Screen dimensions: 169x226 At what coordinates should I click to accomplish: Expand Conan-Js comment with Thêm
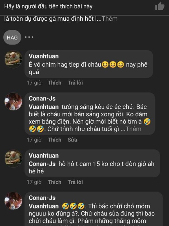pos(134,129)
